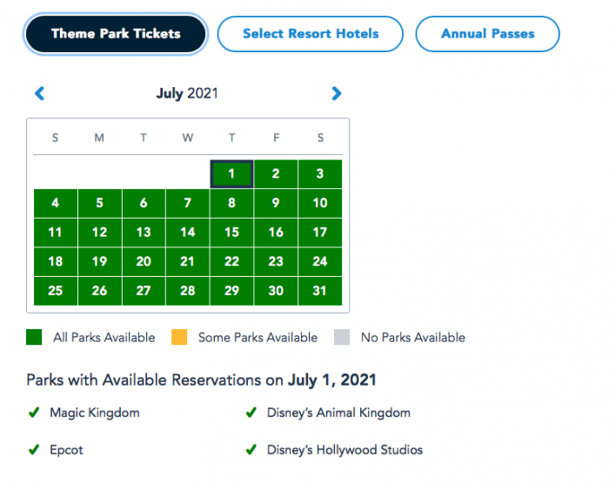The image size is (609, 485).
Task: Click yellow Some Parks Available legend swatch
Action: [179, 338]
